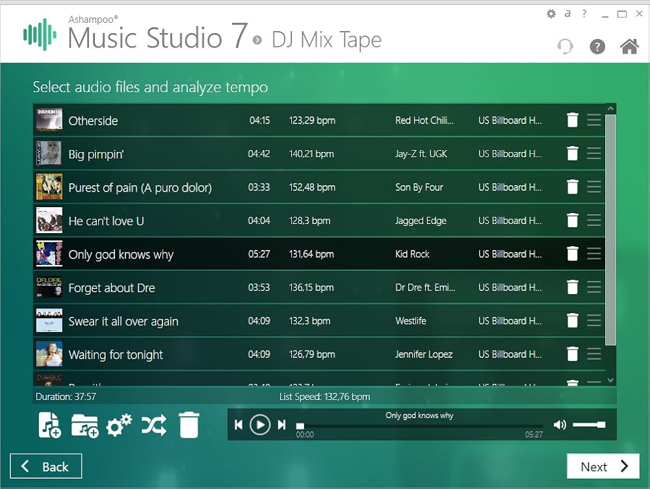Open tempo analysis settings gears

point(119,425)
